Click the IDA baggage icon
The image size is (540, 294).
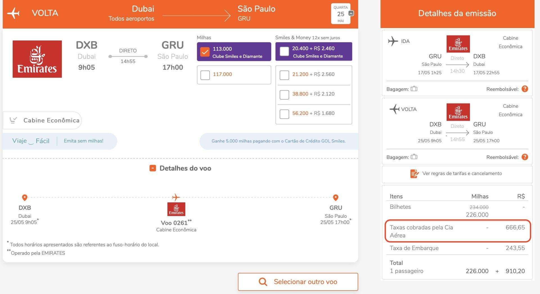[414, 89]
